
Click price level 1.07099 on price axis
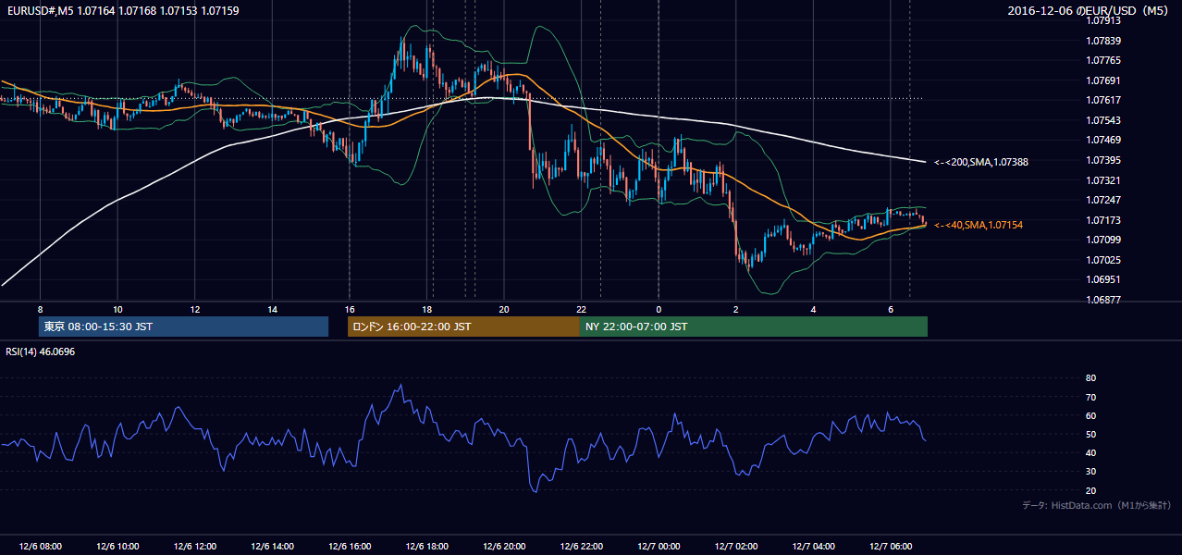(1104, 240)
